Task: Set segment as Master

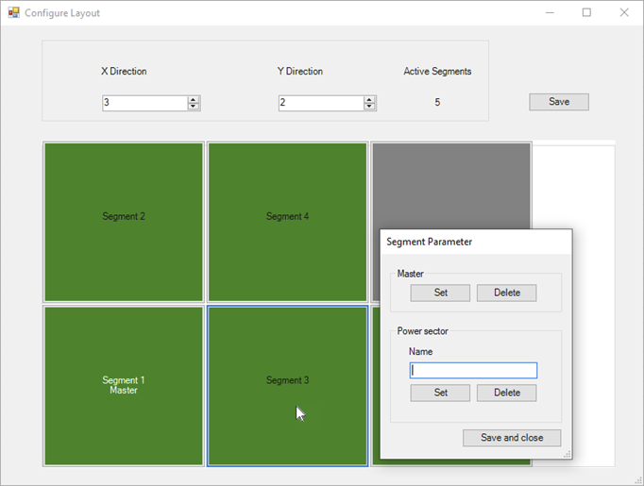Action: pos(440,293)
